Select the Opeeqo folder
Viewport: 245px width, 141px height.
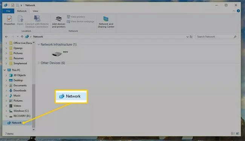pos(16,48)
